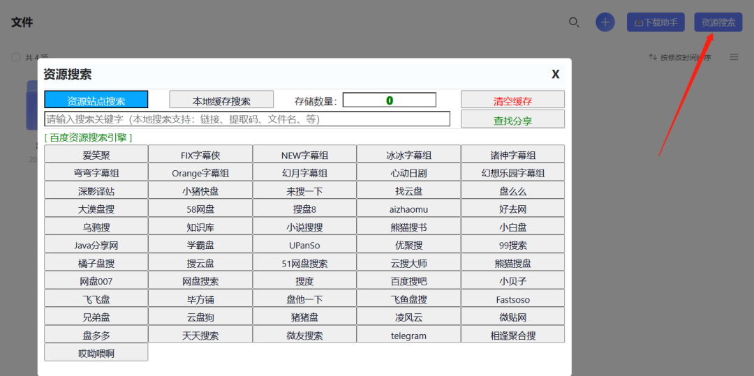Image resolution: width=754 pixels, height=376 pixels.
Task: Click the search magnifier icon
Action: click(574, 22)
